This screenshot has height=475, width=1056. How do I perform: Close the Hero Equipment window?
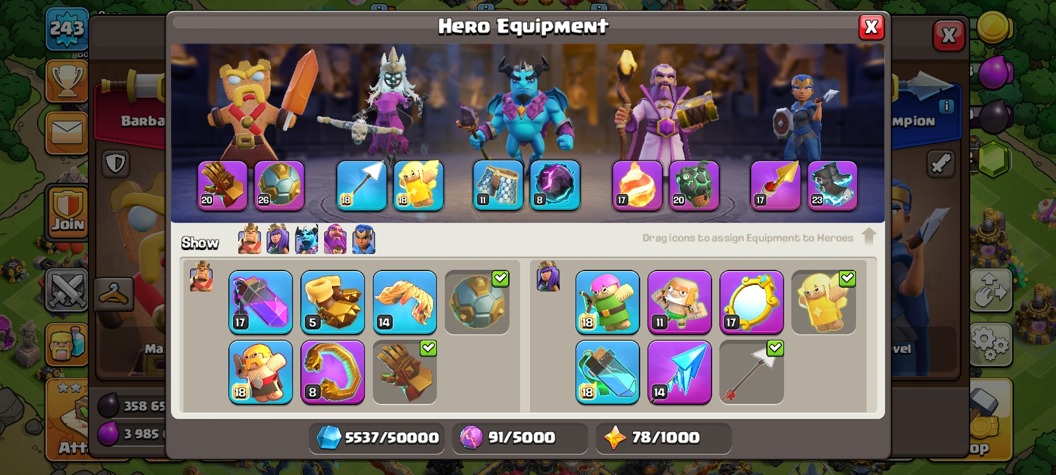(871, 27)
